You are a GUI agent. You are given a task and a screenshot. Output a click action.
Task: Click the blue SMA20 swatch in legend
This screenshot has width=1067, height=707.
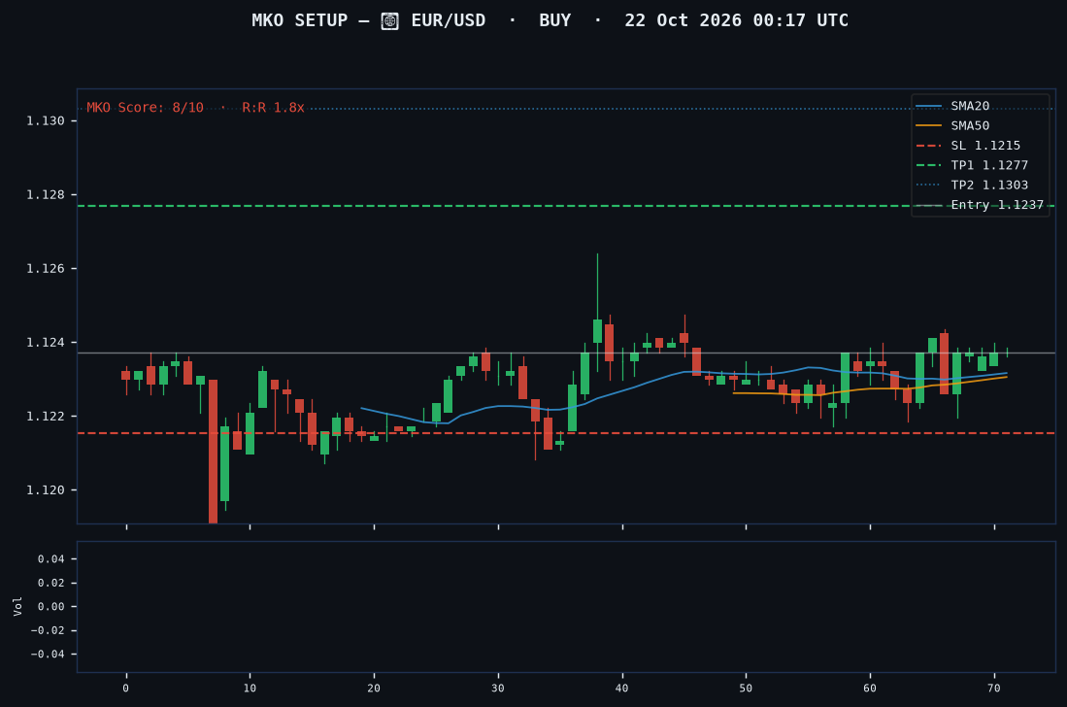[929, 106]
